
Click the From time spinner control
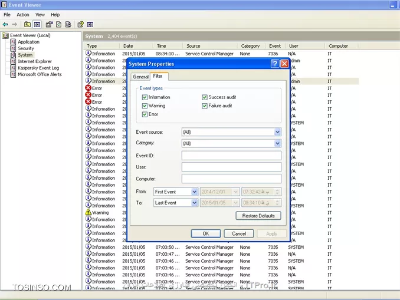pyautogui.click(x=277, y=192)
